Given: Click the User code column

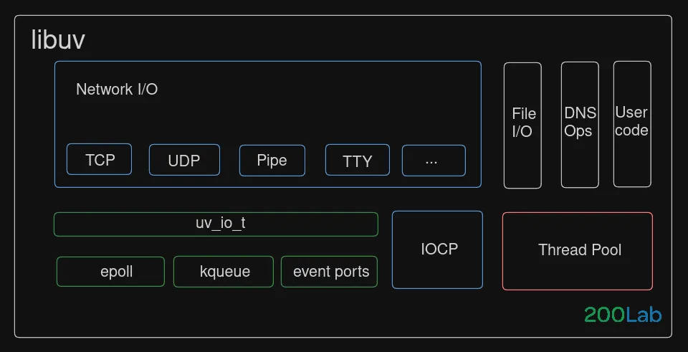Looking at the screenshot, I should tap(632, 124).
